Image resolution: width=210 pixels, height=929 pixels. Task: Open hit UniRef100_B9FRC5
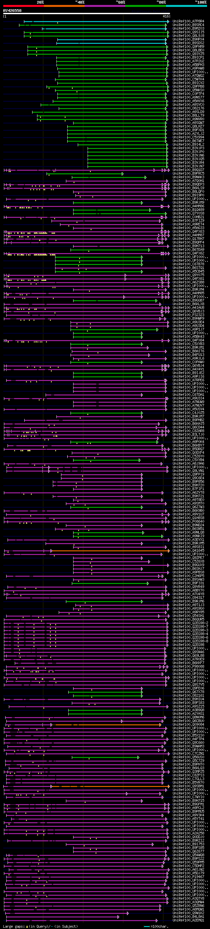tap(188, 173)
